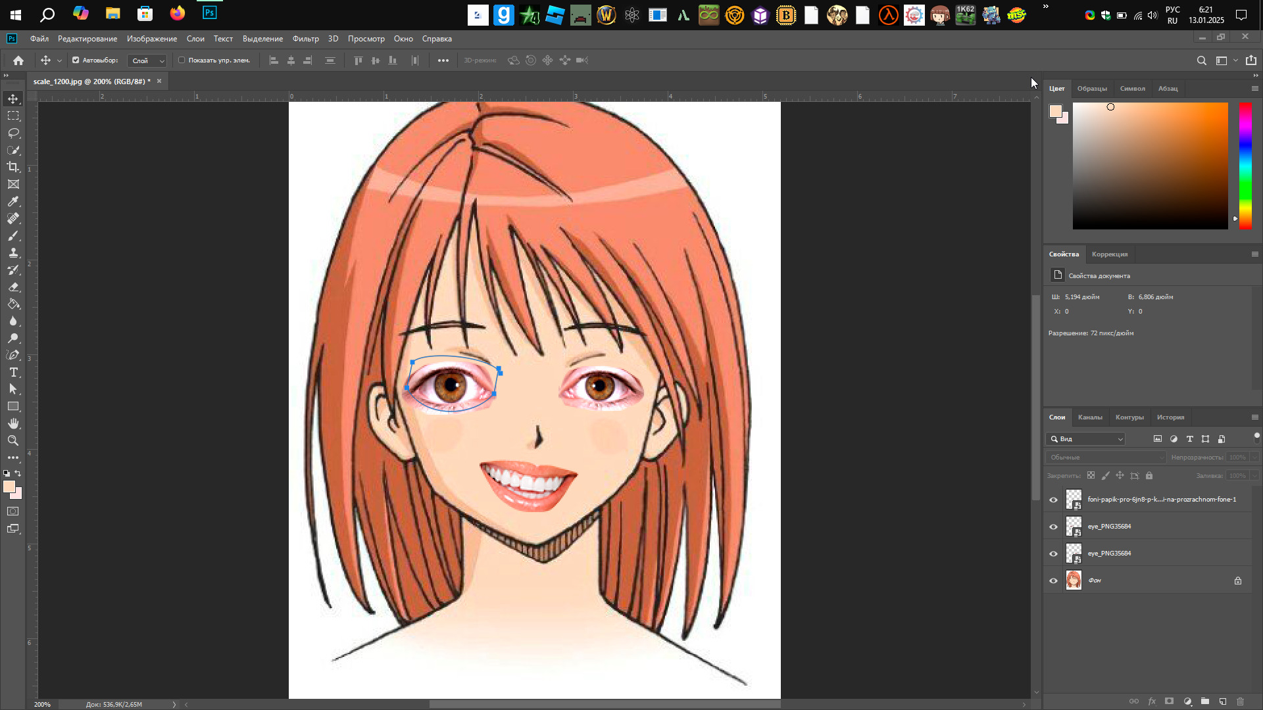This screenshot has height=710, width=1263.
Task: Open the Фильтр menu
Action: 305,39
